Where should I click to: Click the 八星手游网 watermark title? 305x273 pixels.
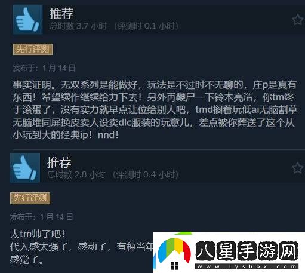point(247,251)
